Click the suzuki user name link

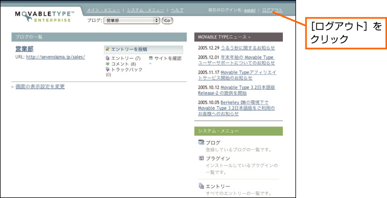(249, 10)
